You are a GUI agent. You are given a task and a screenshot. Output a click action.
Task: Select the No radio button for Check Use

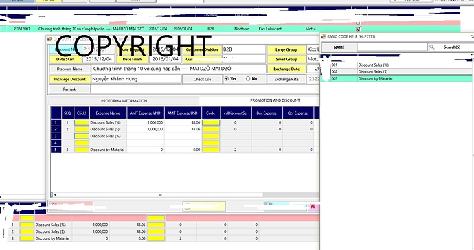tap(248, 78)
